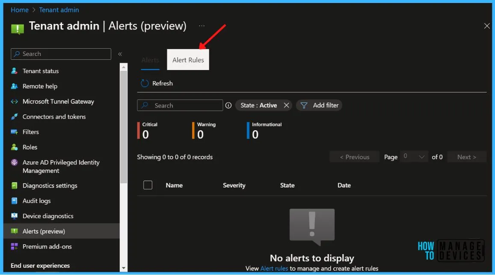Collapse the sidebar with double chevron
This screenshot has width=495, height=275.
120,54
